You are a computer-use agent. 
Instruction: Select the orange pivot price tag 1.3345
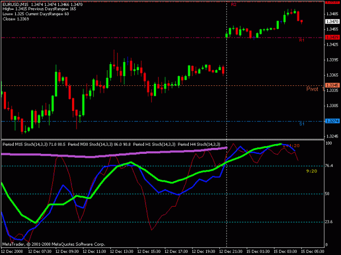(332, 85)
